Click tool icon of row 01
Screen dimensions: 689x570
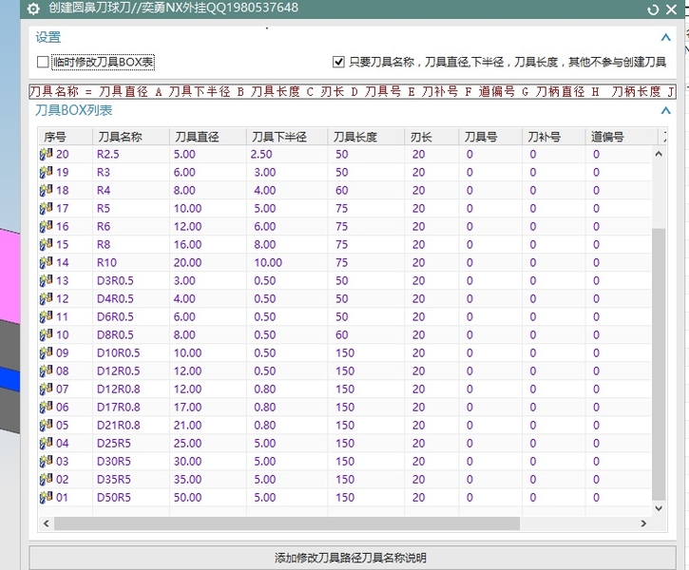tap(47, 497)
